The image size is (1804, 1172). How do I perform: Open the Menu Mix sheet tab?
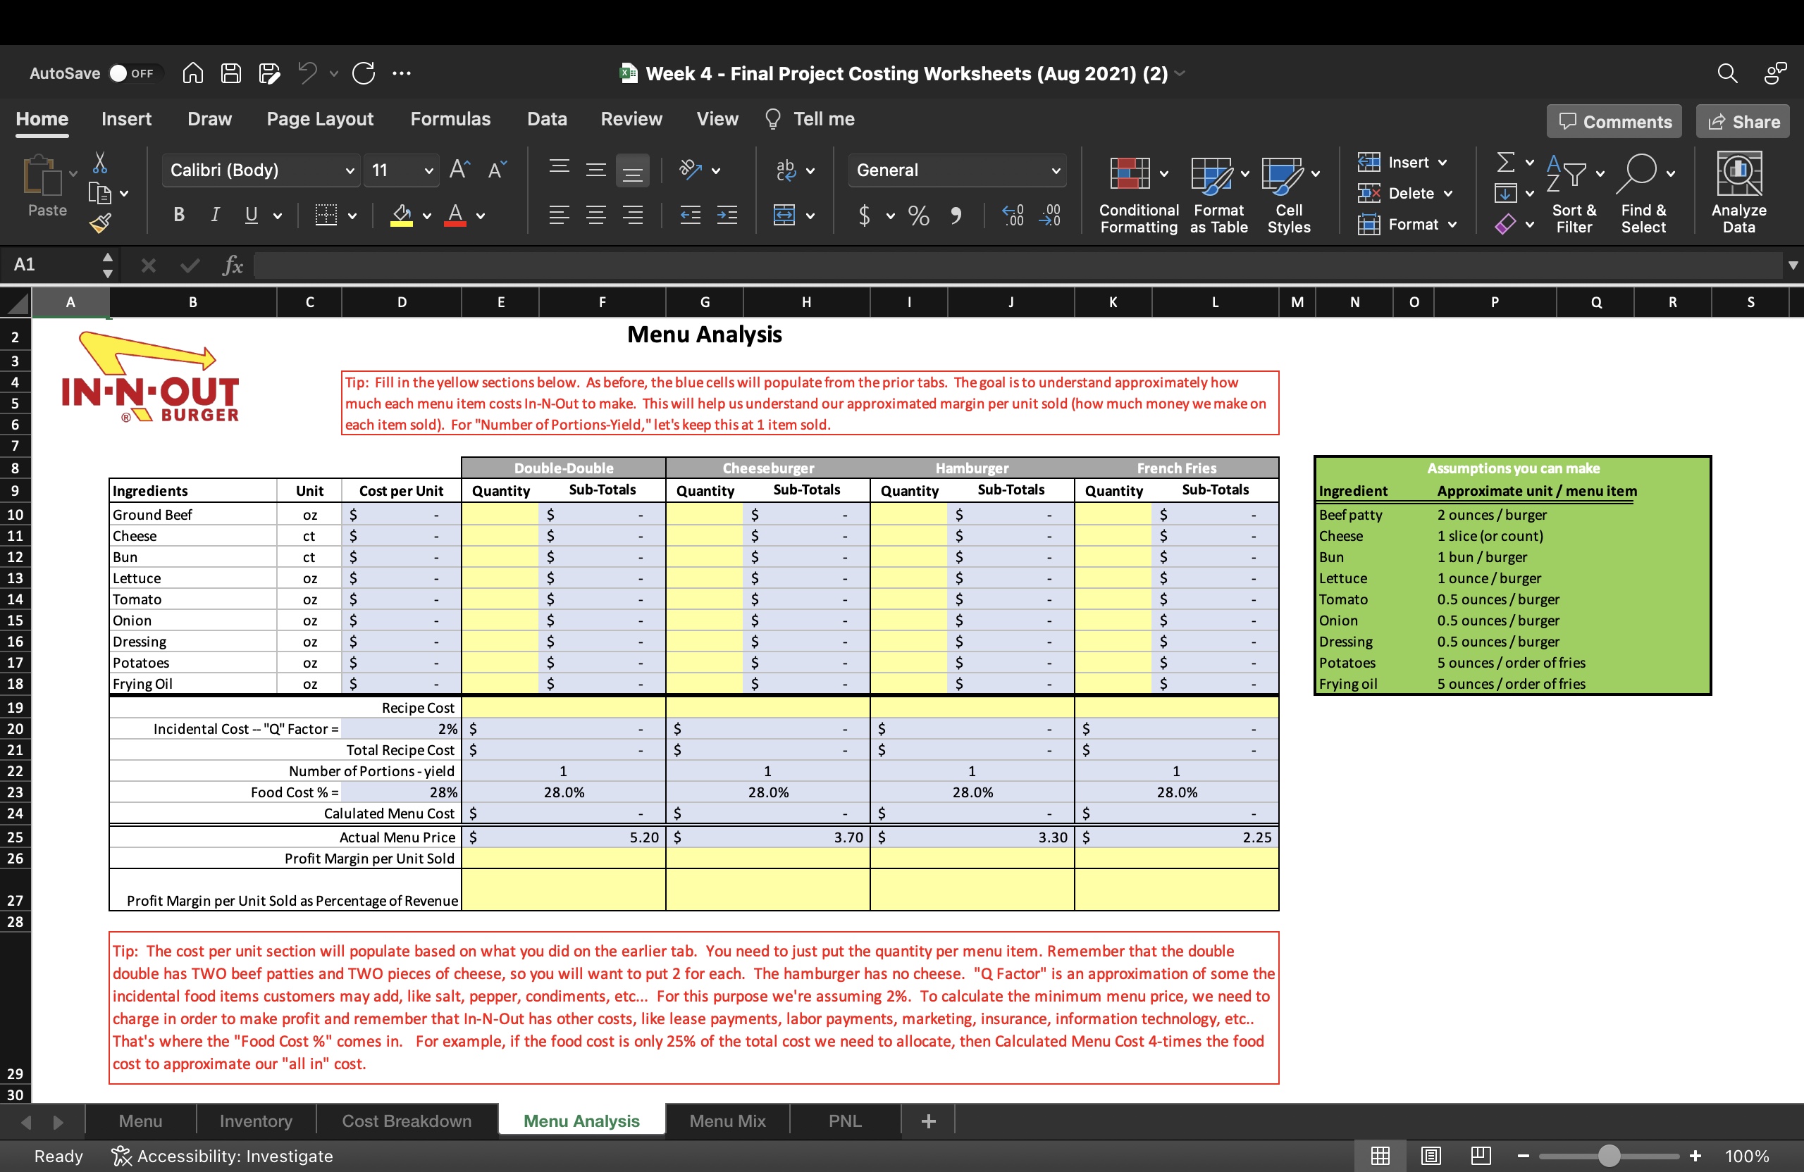coord(727,1121)
